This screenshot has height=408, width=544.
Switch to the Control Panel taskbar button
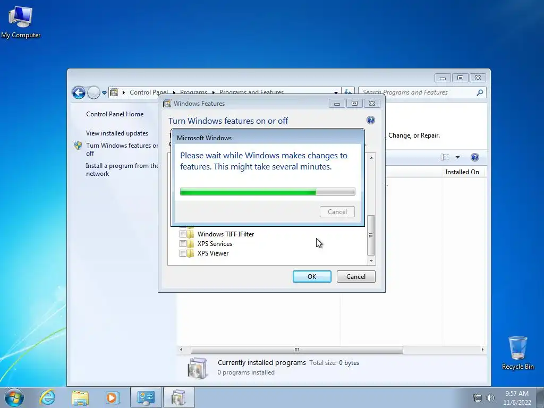pos(146,397)
